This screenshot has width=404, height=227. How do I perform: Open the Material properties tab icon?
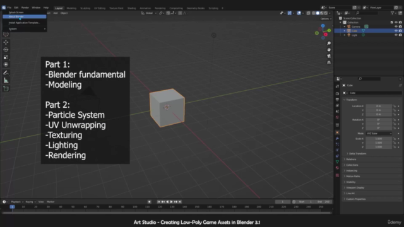(337, 168)
